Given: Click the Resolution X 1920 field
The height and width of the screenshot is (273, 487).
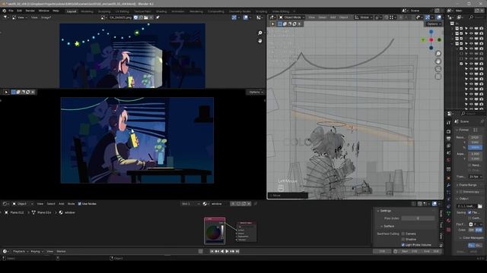Looking at the screenshot, I should point(475,137).
